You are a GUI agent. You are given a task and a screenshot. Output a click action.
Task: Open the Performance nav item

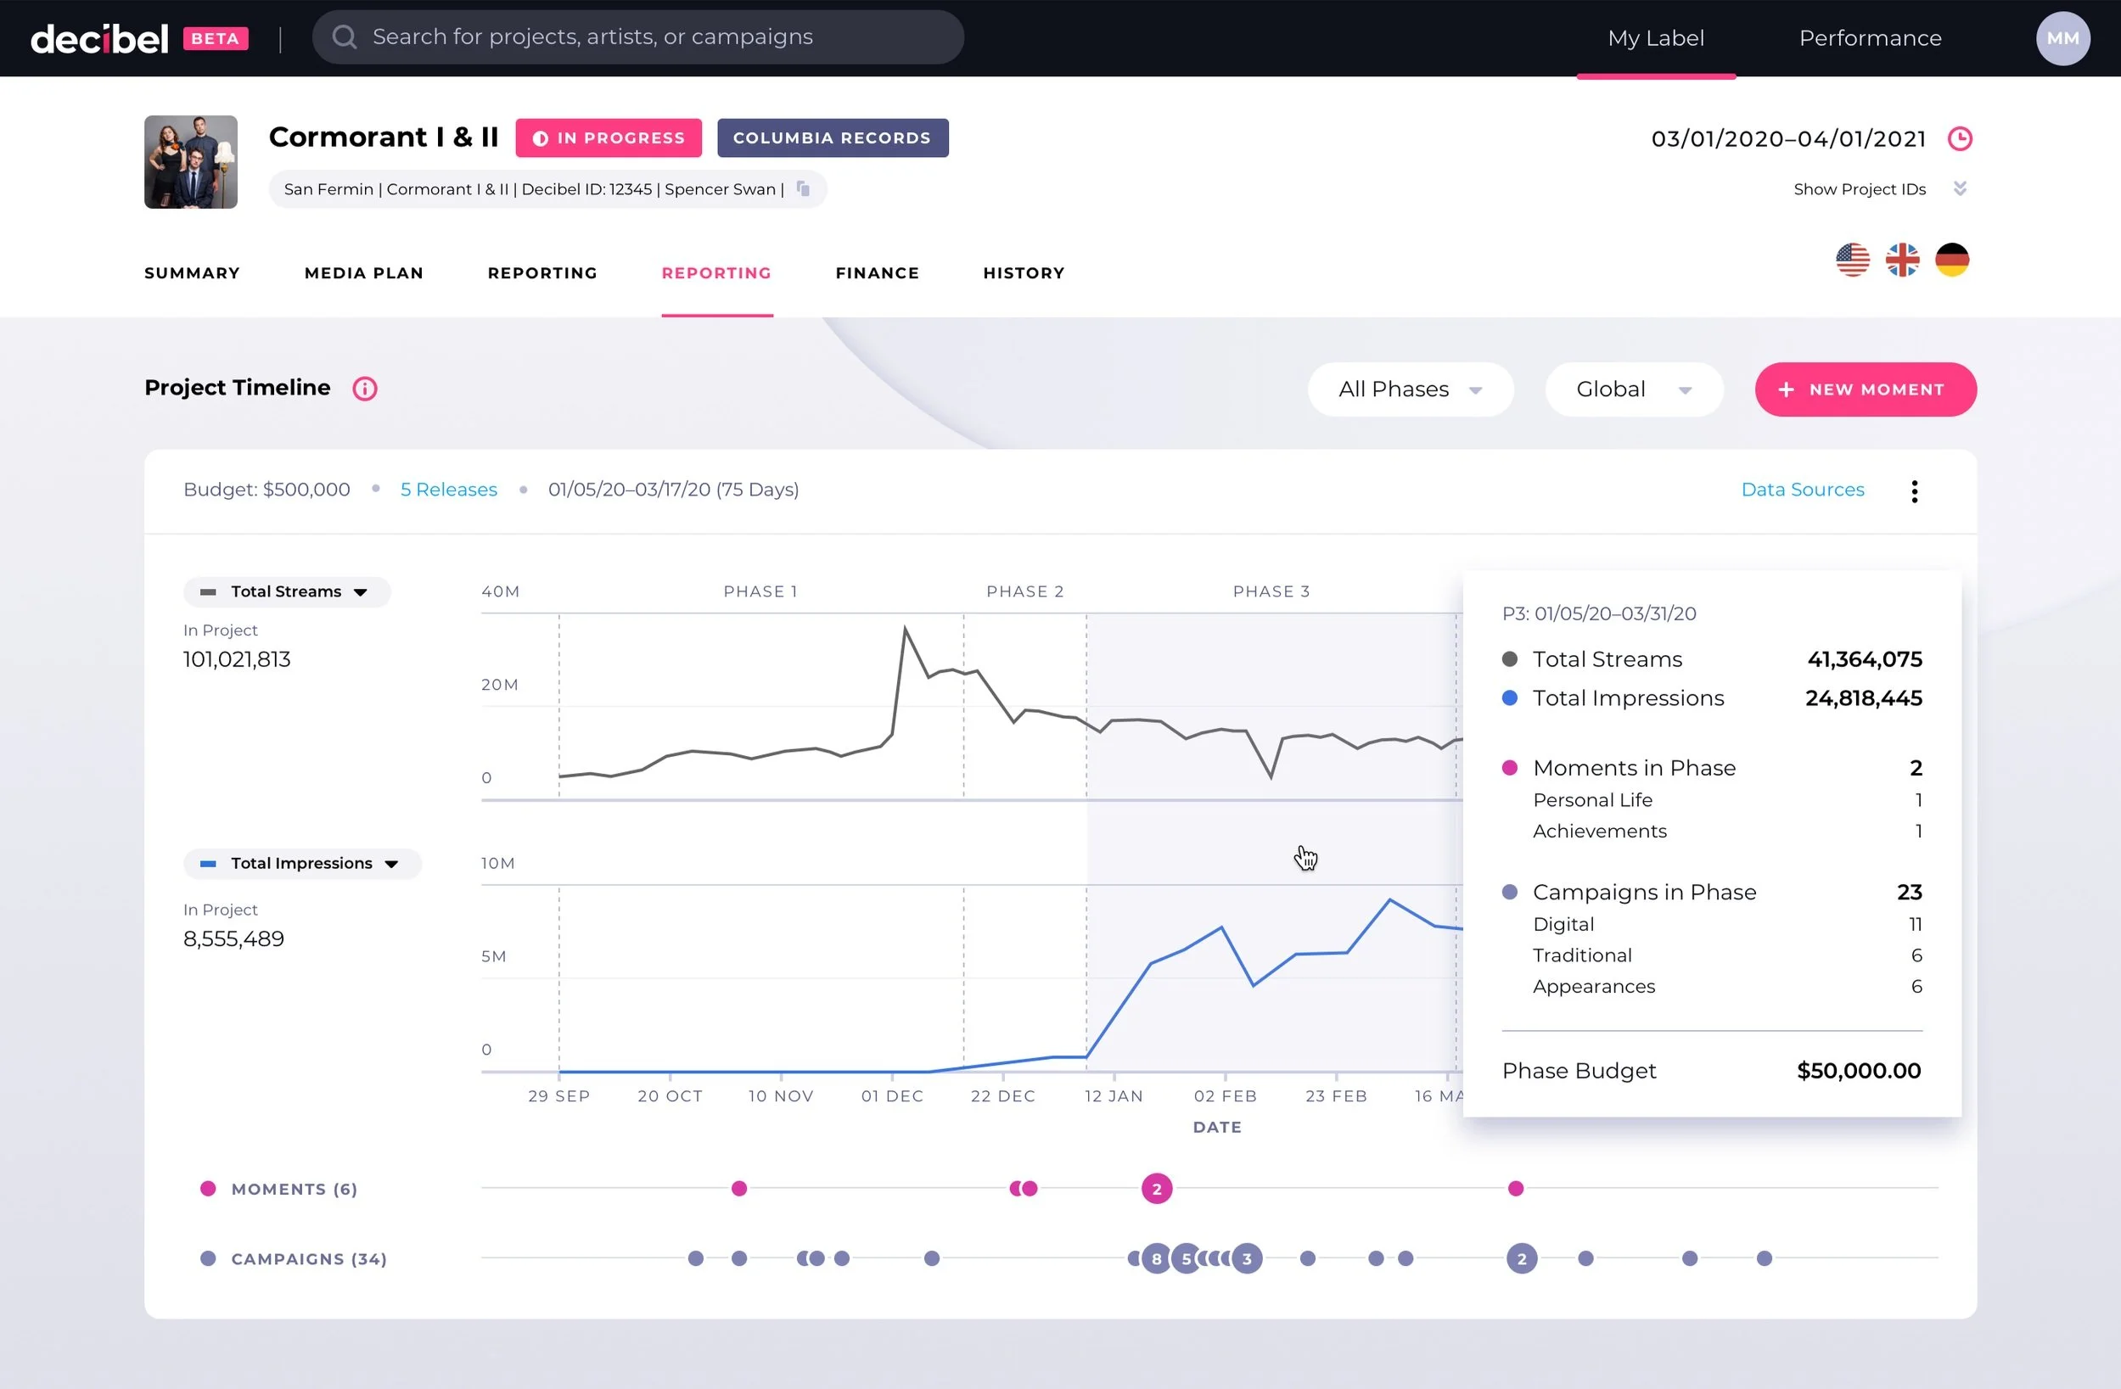[x=1870, y=38]
